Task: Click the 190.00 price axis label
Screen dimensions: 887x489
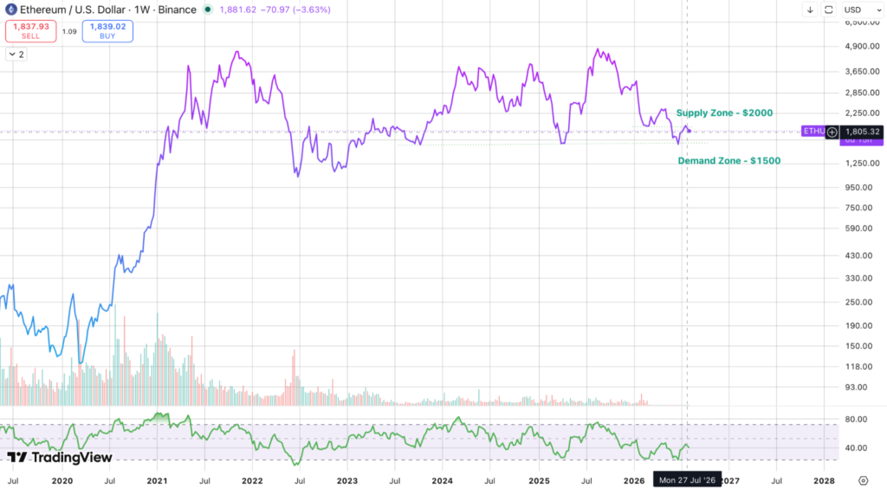Action: (859, 325)
